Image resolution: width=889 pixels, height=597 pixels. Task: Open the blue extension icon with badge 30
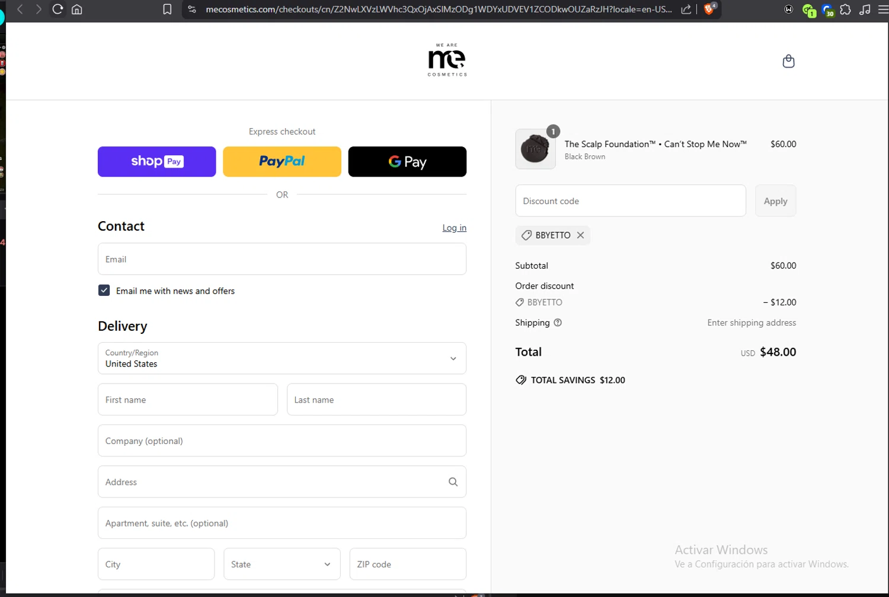827,10
